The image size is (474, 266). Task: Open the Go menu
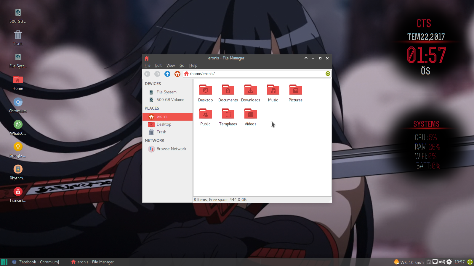(x=182, y=66)
